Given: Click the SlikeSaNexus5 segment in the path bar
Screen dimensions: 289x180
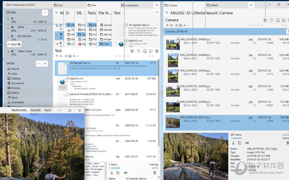Looking at the screenshot, I should [x=205, y=13].
